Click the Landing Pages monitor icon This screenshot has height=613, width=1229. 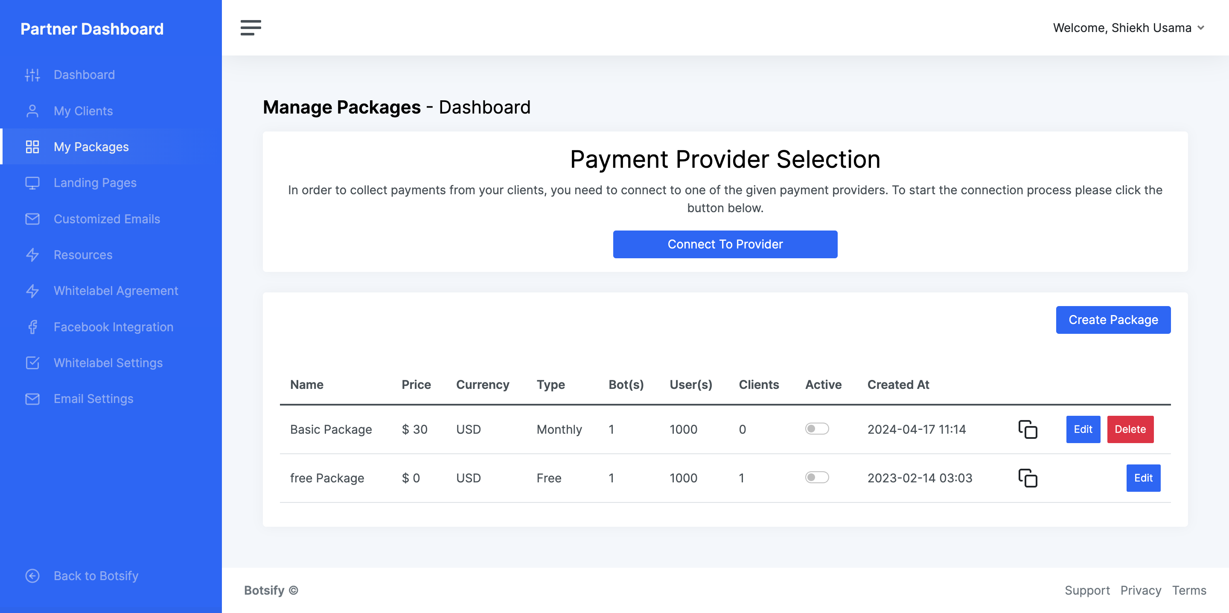pyautogui.click(x=32, y=183)
